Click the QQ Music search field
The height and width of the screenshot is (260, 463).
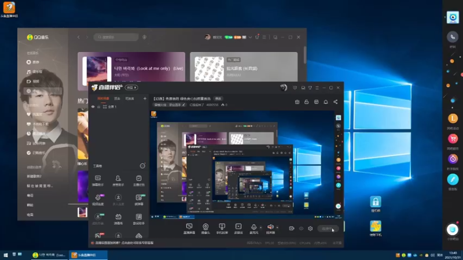[x=116, y=37]
